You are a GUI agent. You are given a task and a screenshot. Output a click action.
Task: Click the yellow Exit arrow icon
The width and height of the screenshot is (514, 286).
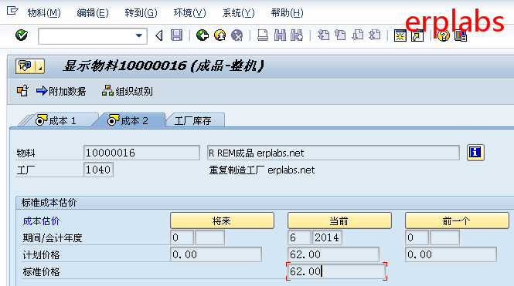tap(220, 35)
